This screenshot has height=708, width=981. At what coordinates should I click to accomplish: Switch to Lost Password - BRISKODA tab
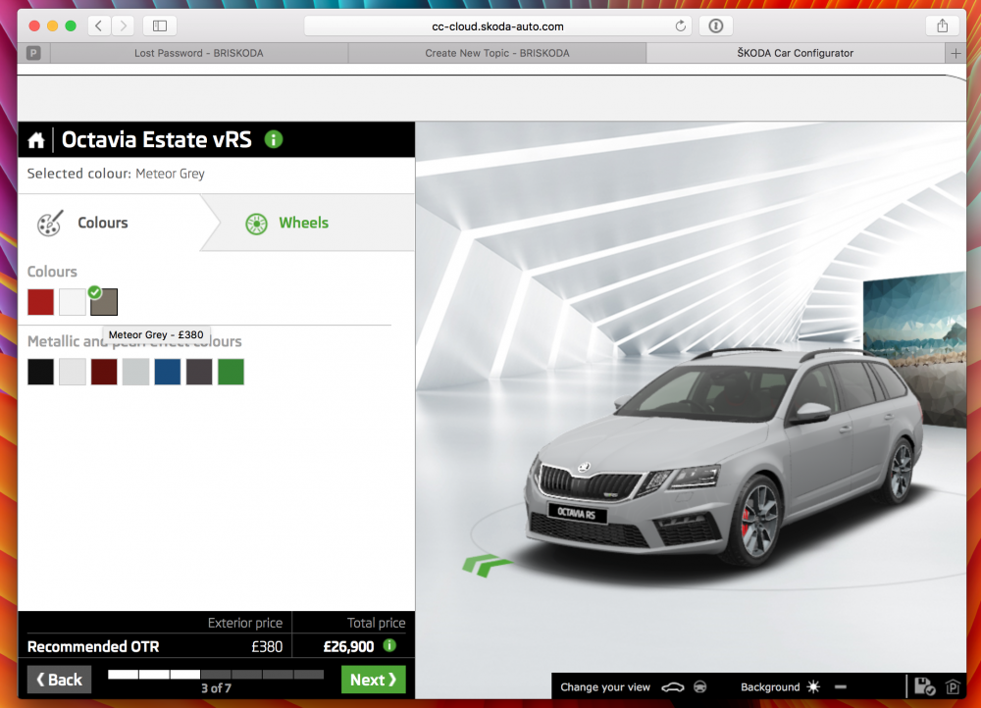pyautogui.click(x=199, y=53)
